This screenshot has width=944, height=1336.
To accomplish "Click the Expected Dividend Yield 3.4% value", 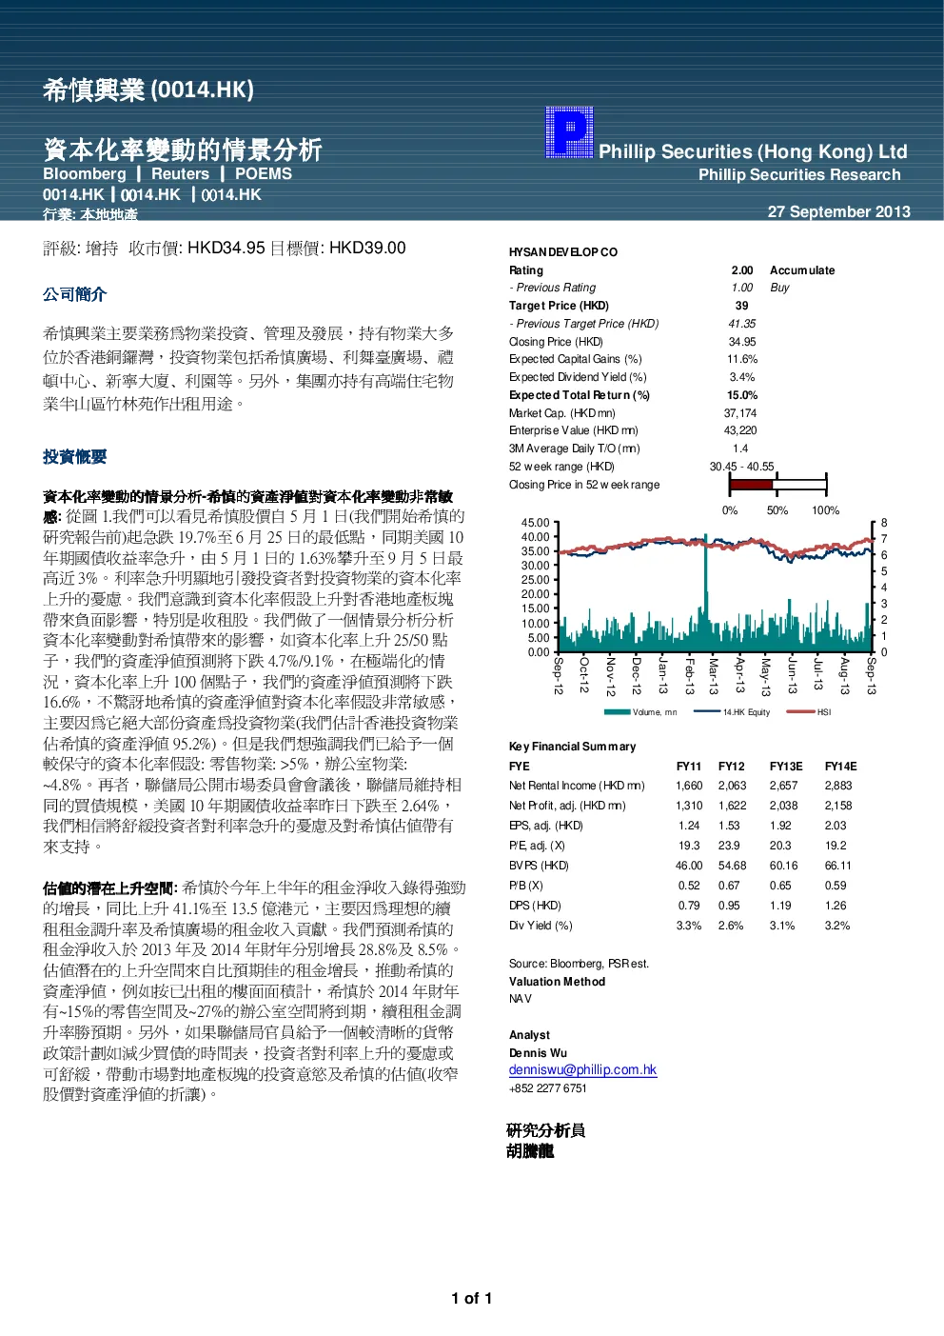I will (x=742, y=377).
